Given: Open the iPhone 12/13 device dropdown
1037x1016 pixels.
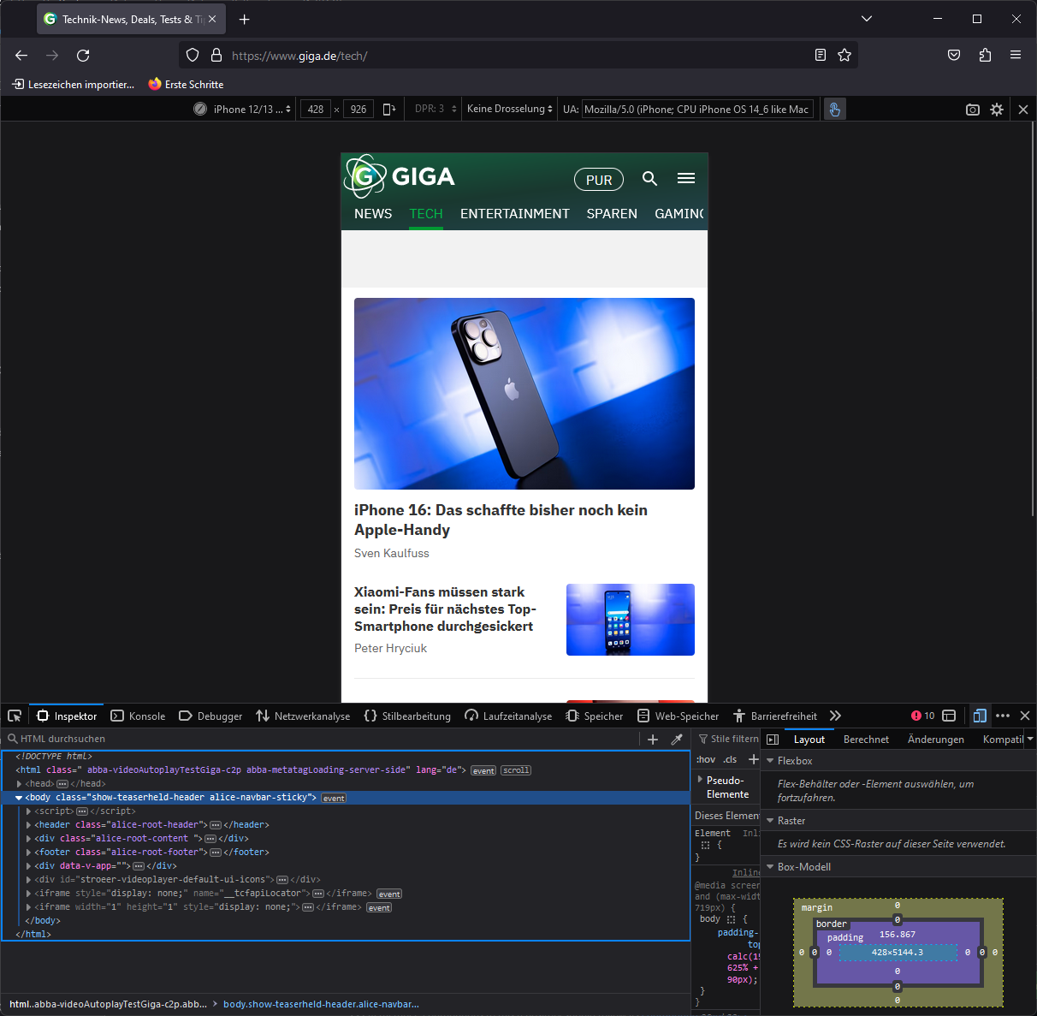Looking at the screenshot, I should tap(252, 110).
